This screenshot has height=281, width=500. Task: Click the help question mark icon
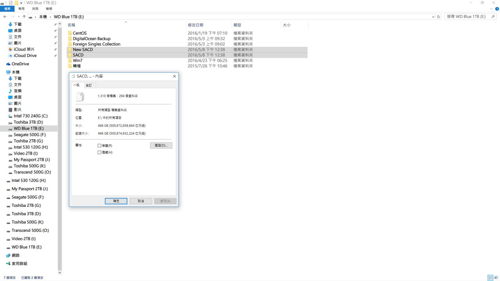tap(497, 9)
